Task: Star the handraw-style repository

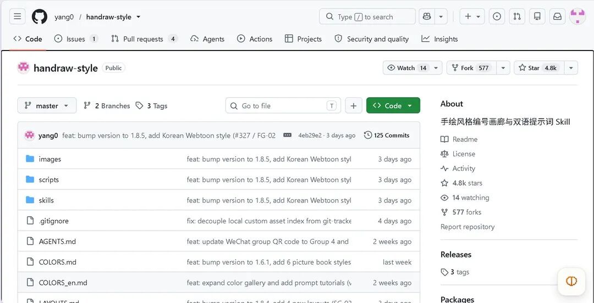Action: pyautogui.click(x=538, y=68)
